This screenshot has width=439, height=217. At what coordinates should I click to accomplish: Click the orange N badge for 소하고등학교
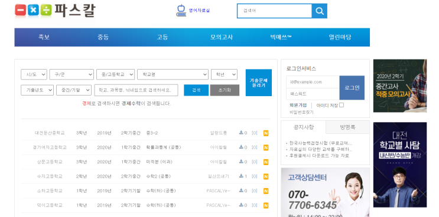click(266, 191)
